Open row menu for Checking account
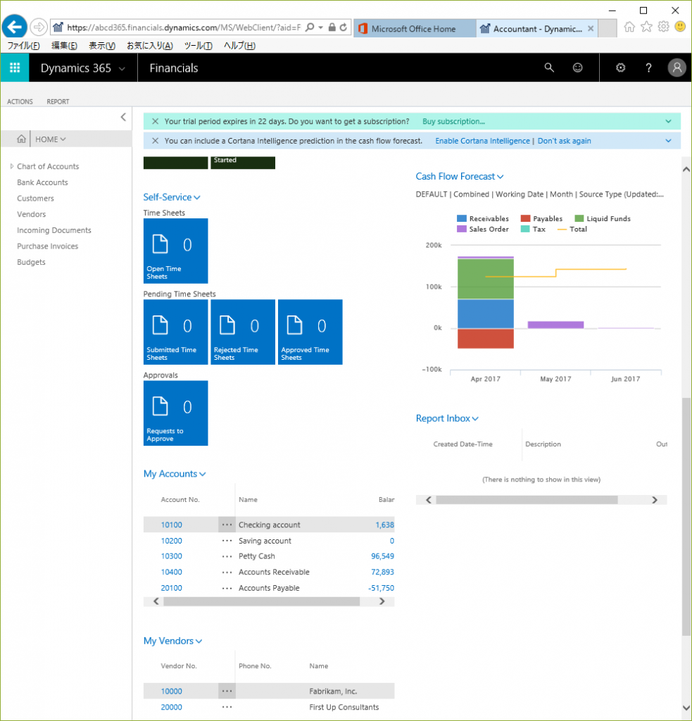 point(227,525)
